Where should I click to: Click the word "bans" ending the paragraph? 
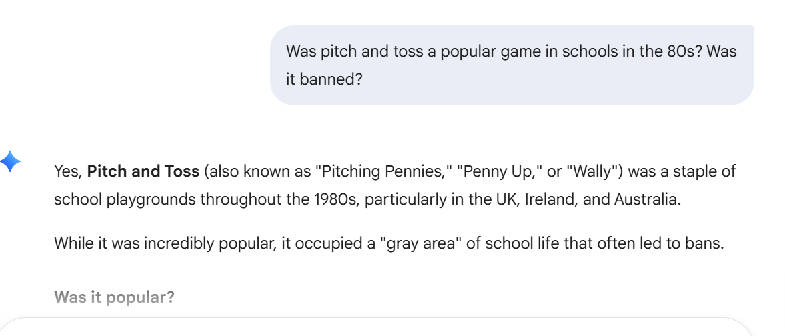coord(708,244)
